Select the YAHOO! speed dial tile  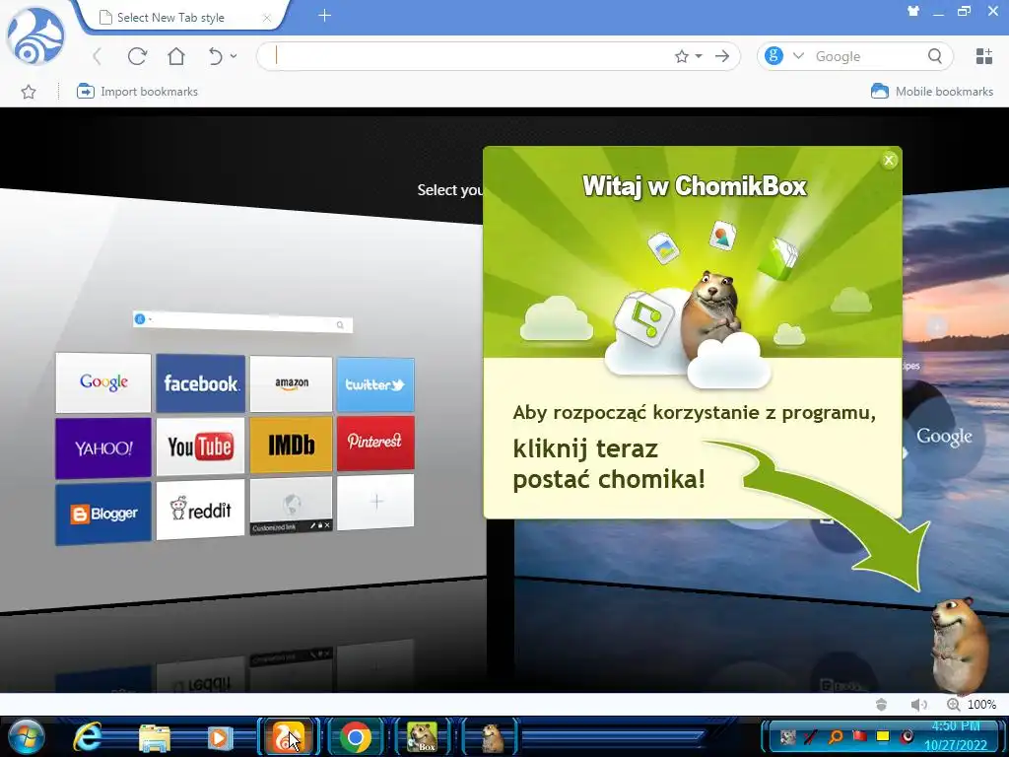[x=102, y=448]
